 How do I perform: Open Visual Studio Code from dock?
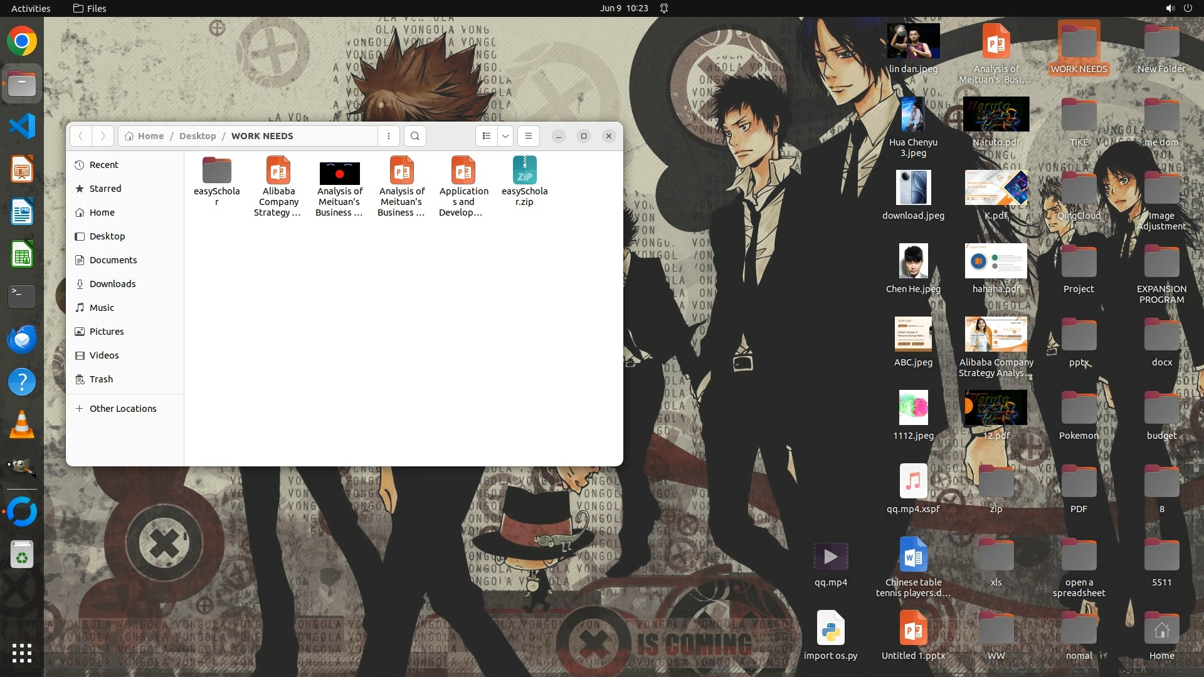click(22, 127)
